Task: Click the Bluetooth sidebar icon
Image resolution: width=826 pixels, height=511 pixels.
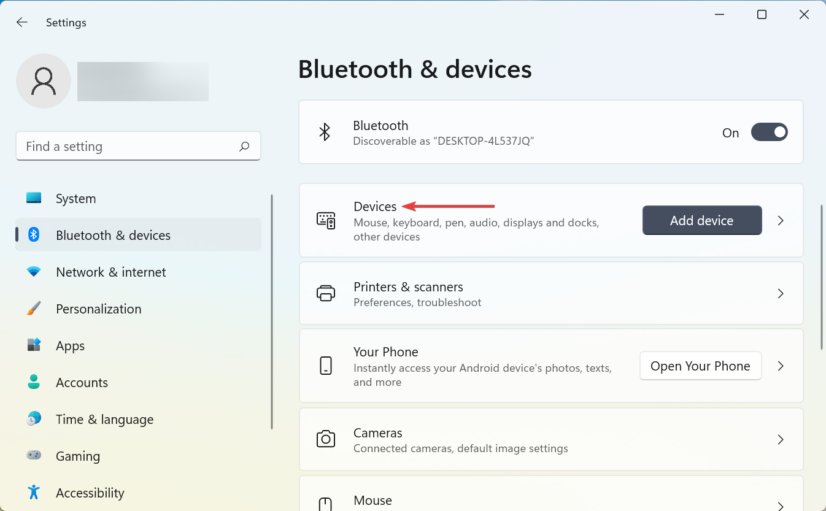Action: click(x=34, y=234)
